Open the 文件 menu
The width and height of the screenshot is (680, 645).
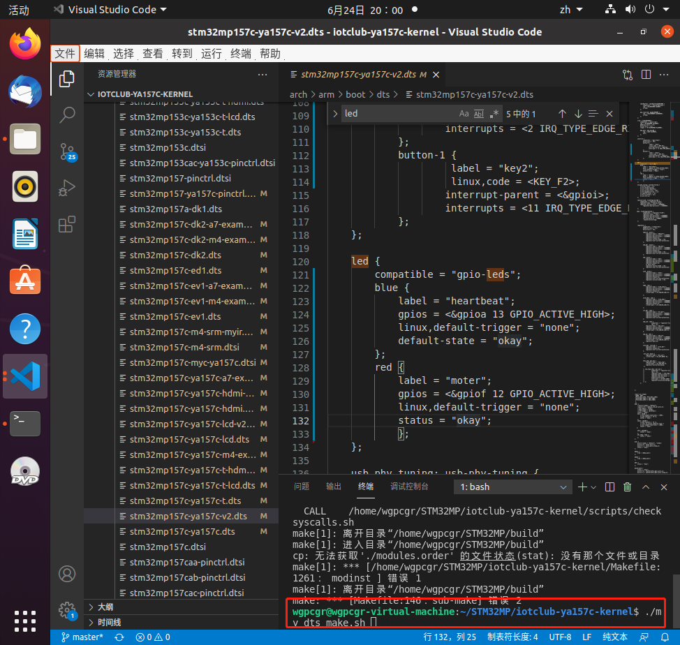[65, 53]
